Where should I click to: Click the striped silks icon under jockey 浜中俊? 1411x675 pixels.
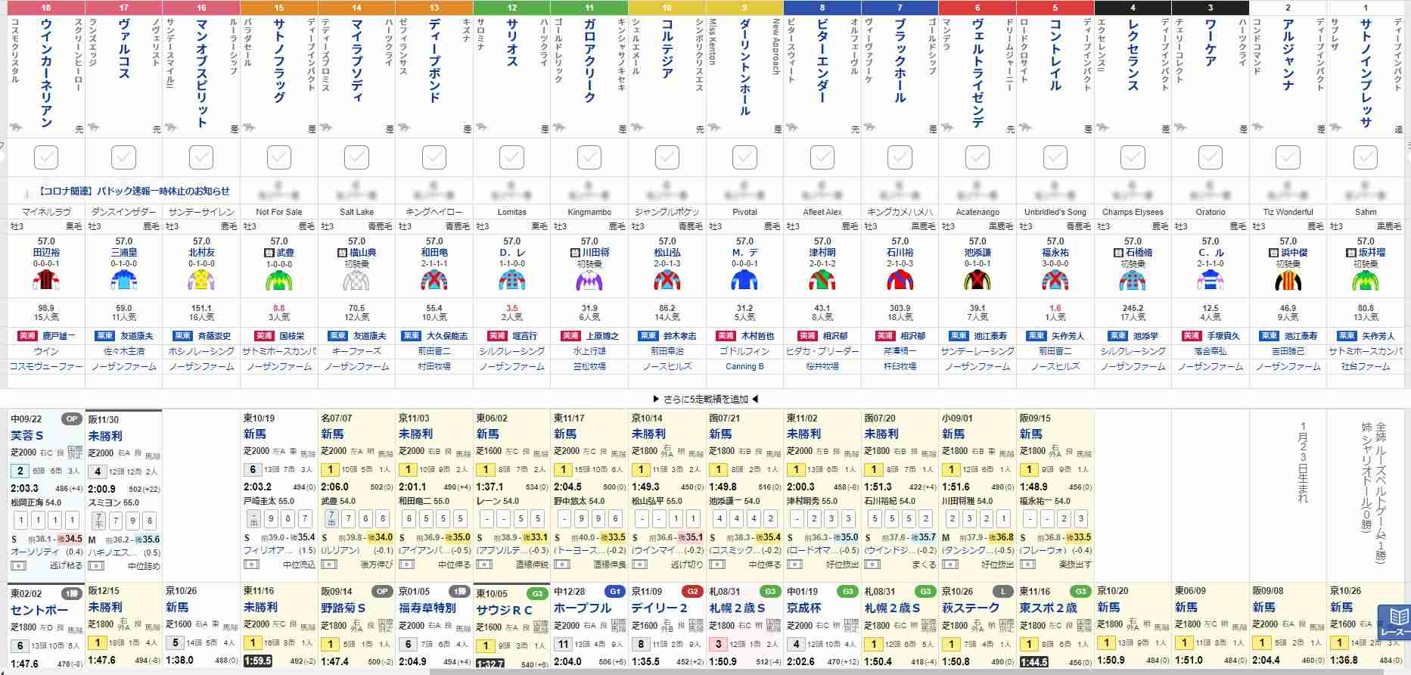1288,281
